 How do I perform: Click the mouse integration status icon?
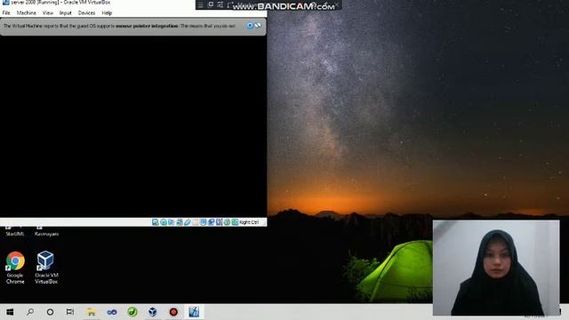coord(227,222)
